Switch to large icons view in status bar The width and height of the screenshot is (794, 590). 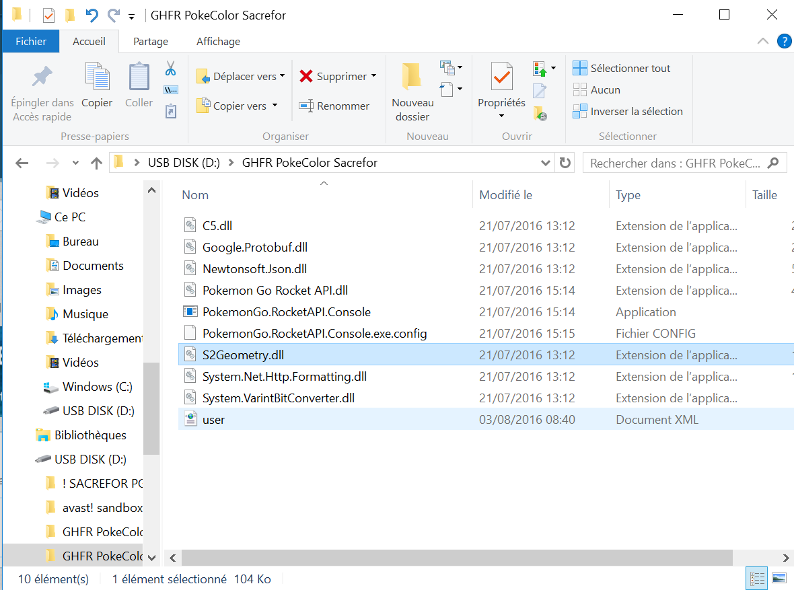pos(779,579)
